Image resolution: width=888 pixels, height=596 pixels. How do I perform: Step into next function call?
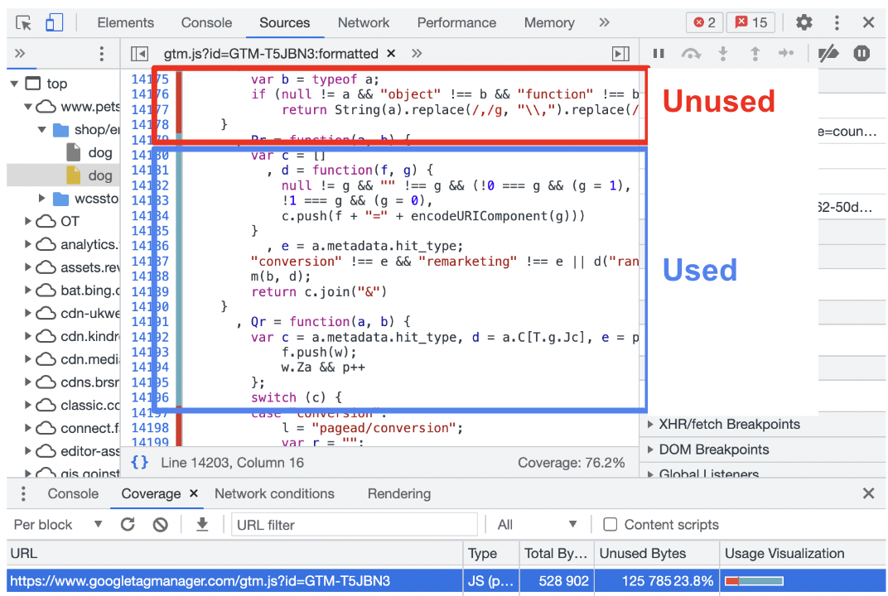click(x=722, y=53)
